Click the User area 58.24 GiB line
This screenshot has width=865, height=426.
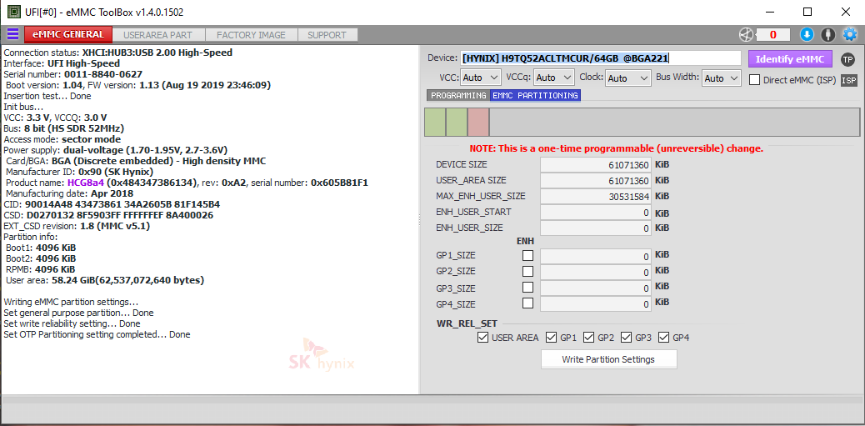click(x=105, y=280)
